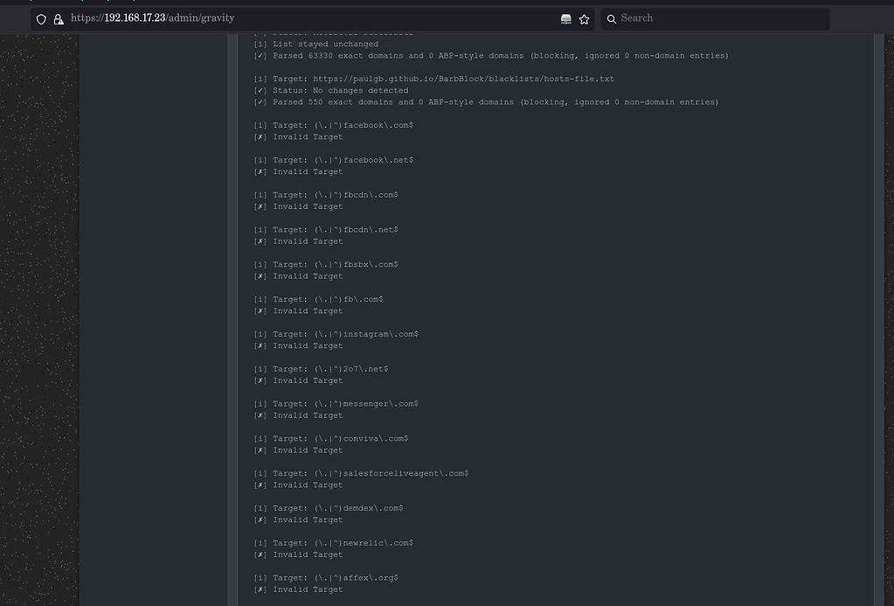Select the salesforceliveagent.com target text
Screen dimensions: 894x606
(x=393, y=472)
